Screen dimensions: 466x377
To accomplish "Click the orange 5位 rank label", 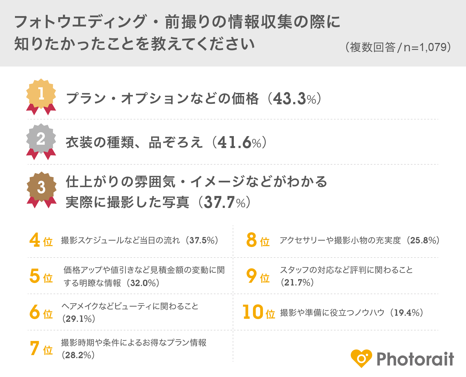I will (41, 277).
